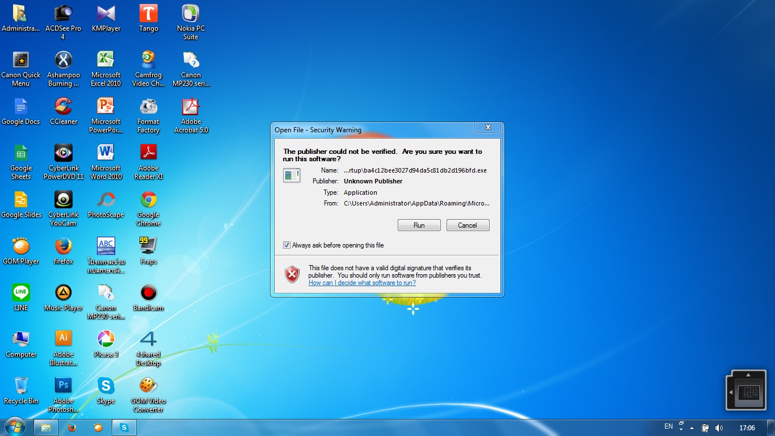Image resolution: width=775 pixels, height=436 pixels.
Task: Click the up arrow on the keyboard widget
Action: (748, 375)
